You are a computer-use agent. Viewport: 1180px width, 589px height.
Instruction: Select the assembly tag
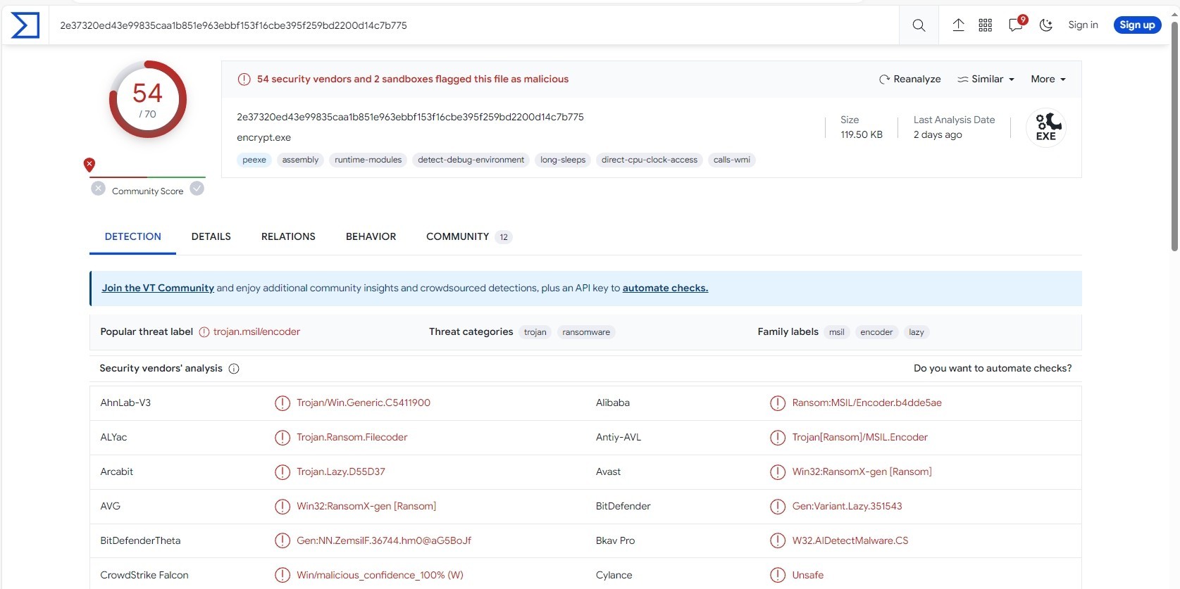[x=300, y=160]
